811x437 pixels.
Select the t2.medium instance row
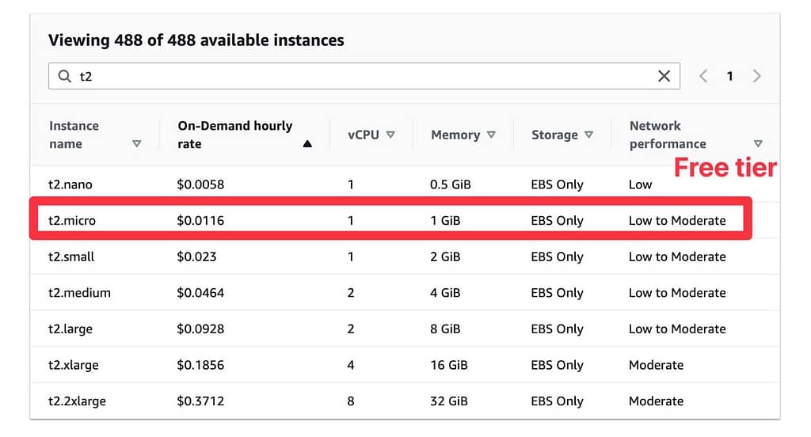coord(405,293)
